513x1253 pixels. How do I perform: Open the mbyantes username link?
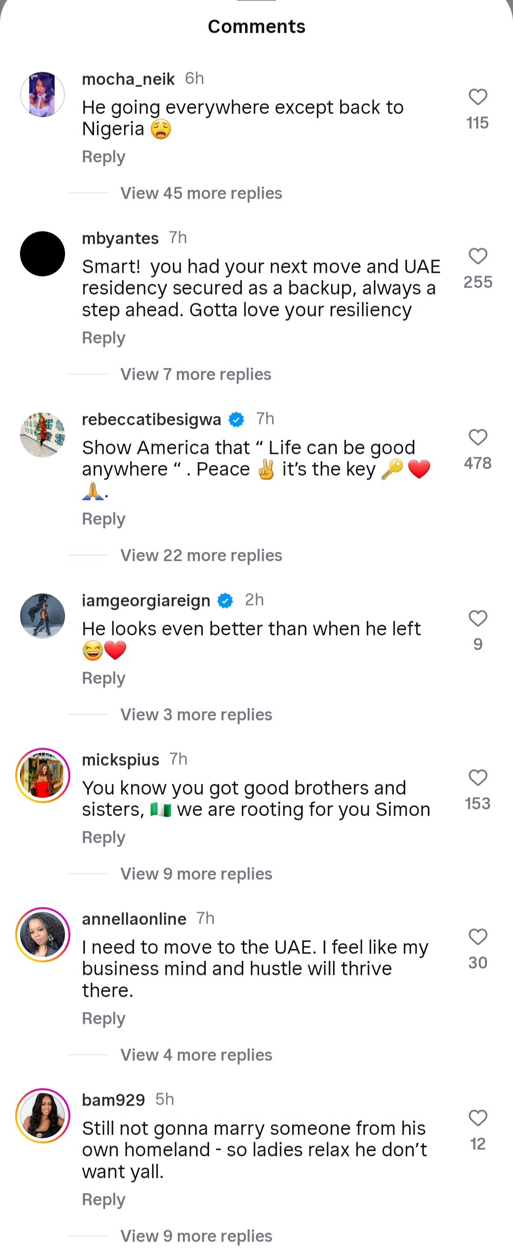(120, 238)
